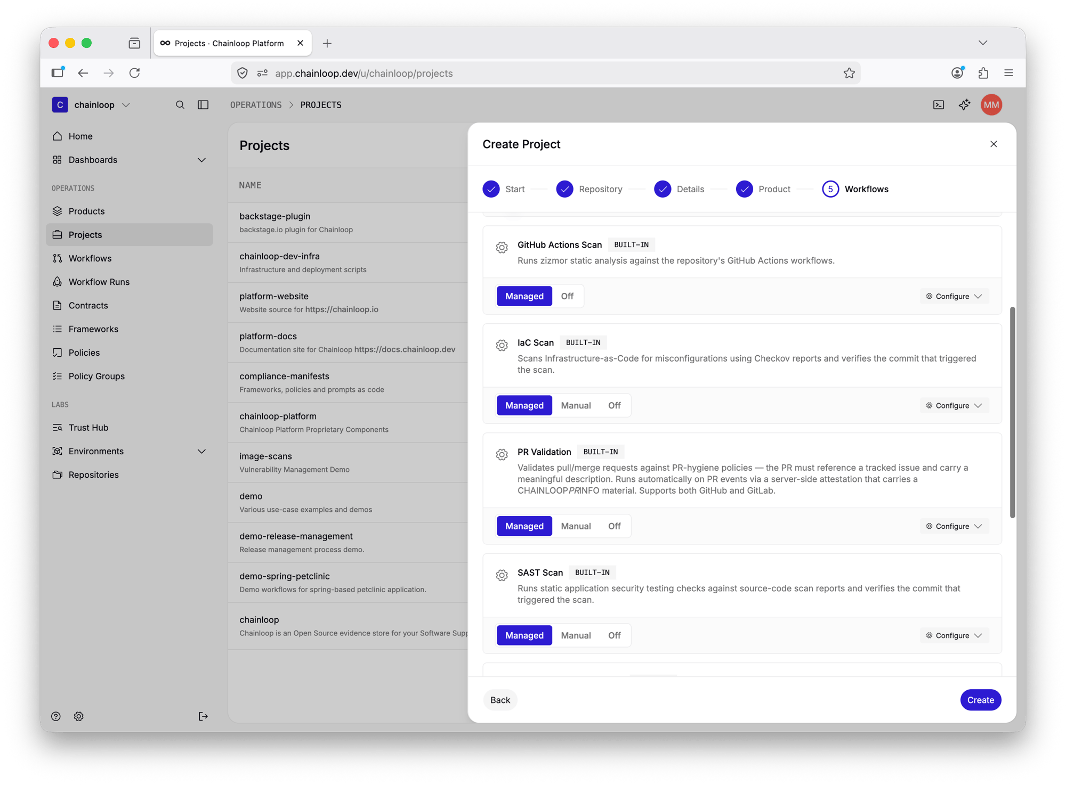The width and height of the screenshot is (1066, 785).
Task: Click the Back button
Action: pos(500,700)
